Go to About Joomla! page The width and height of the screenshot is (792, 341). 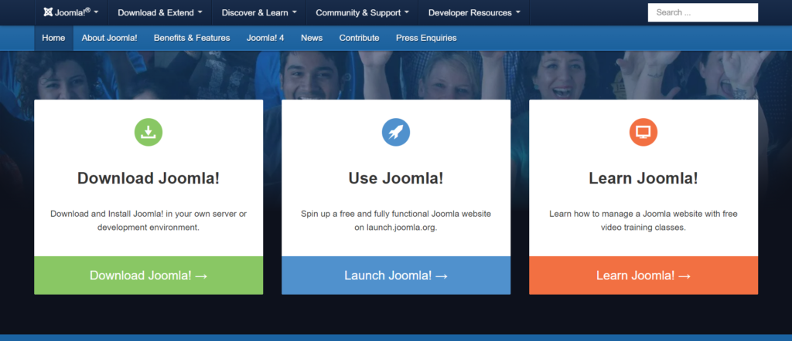tap(110, 38)
